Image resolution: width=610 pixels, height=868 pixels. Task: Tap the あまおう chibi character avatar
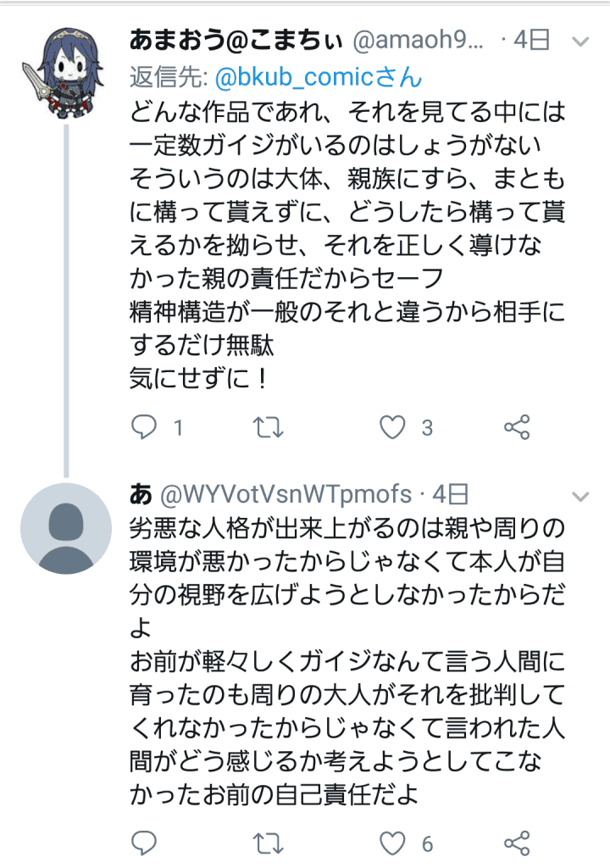[65, 74]
